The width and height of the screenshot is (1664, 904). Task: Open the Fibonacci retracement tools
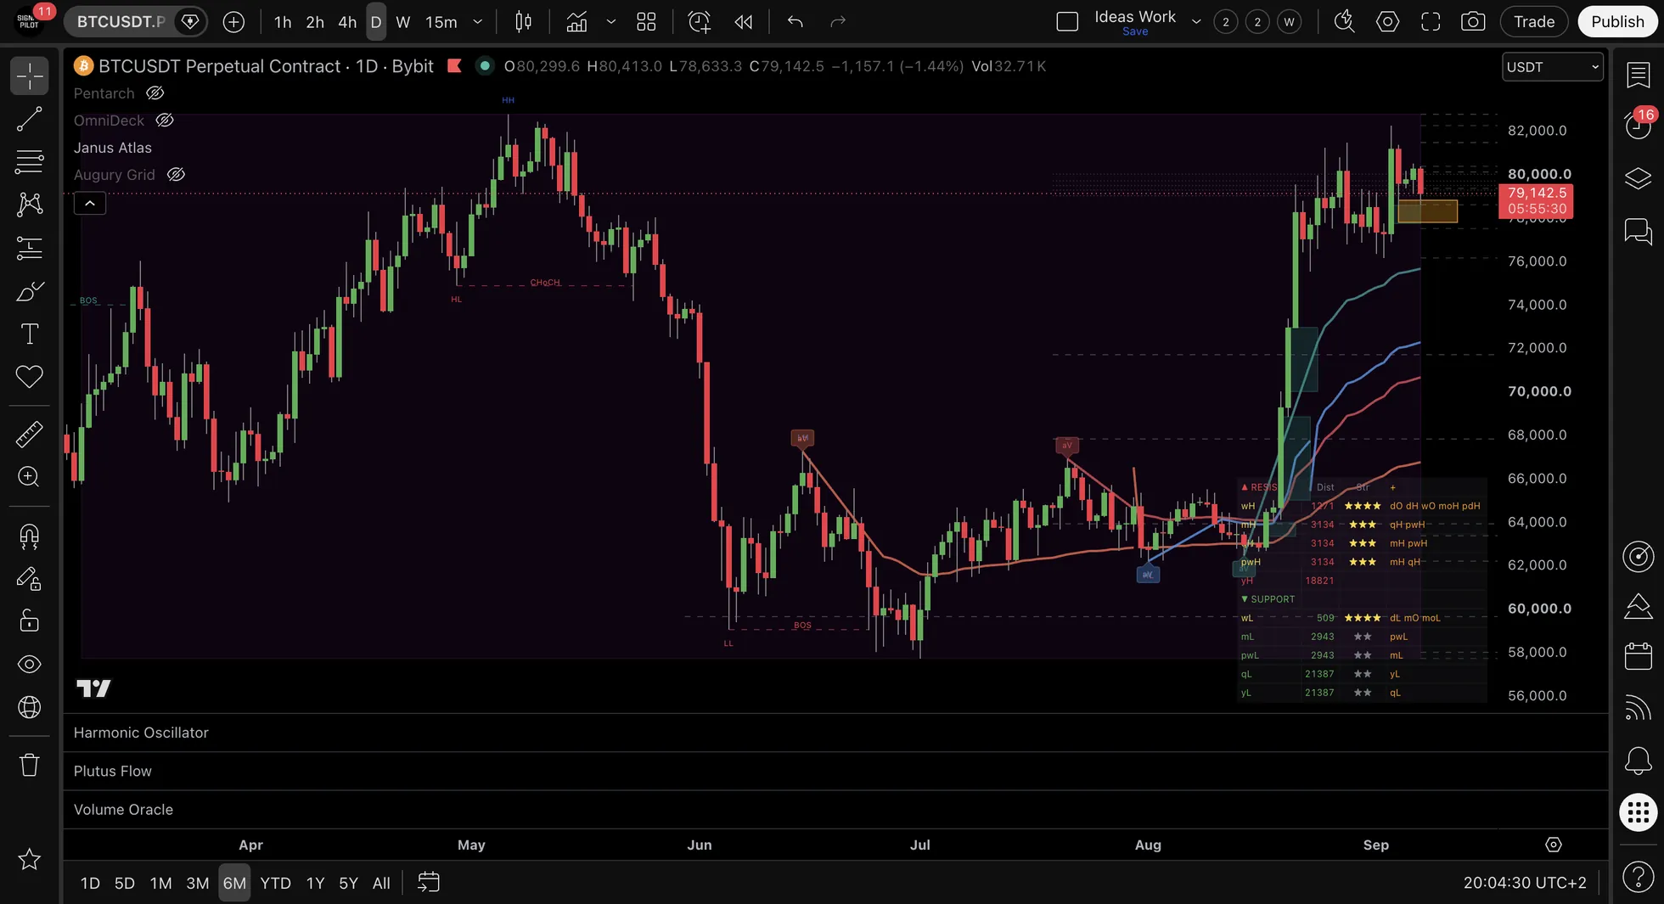pyautogui.click(x=30, y=161)
